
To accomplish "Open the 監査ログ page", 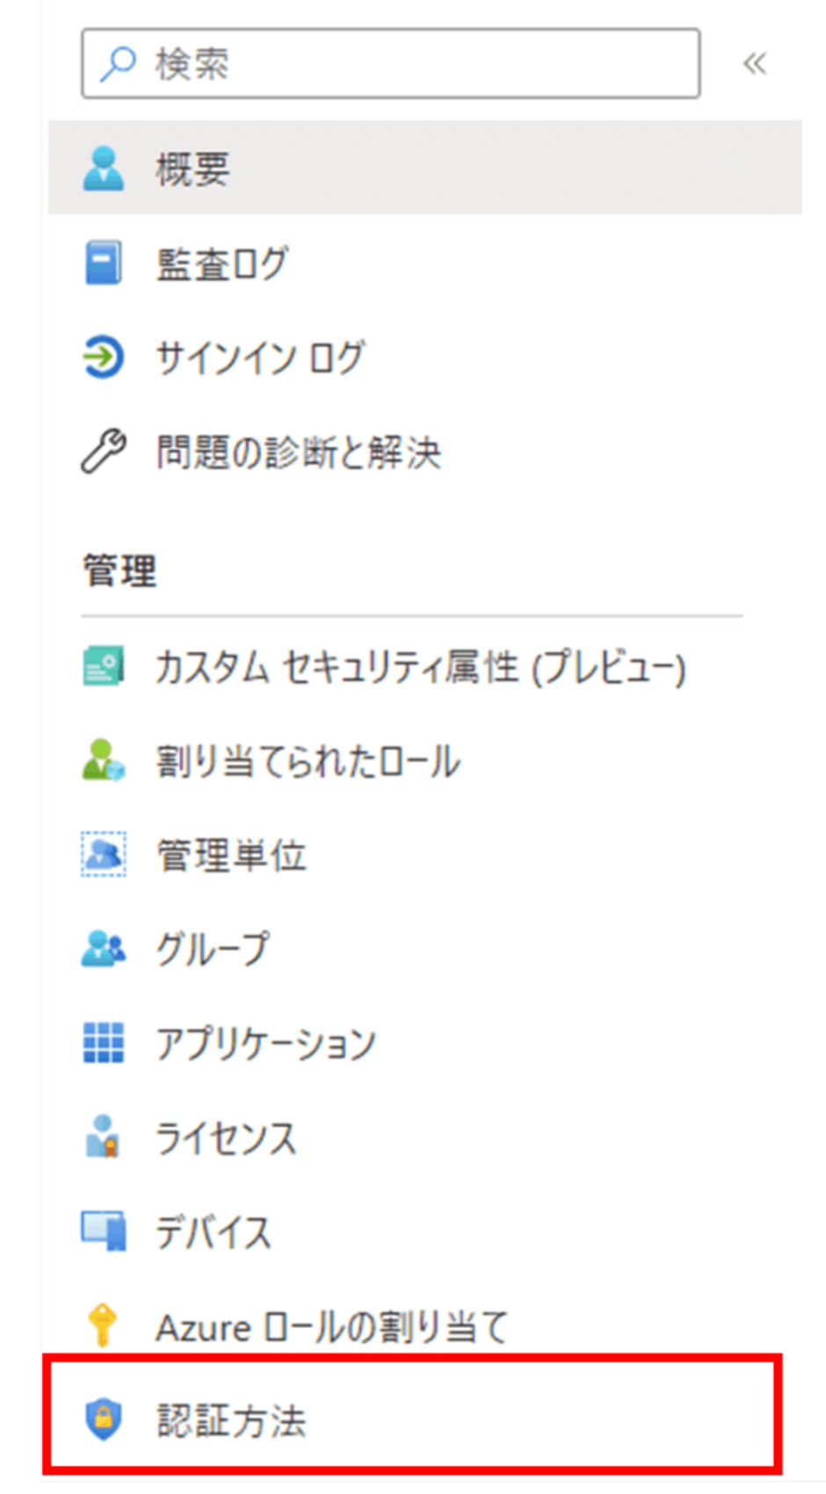I will point(425,263).
